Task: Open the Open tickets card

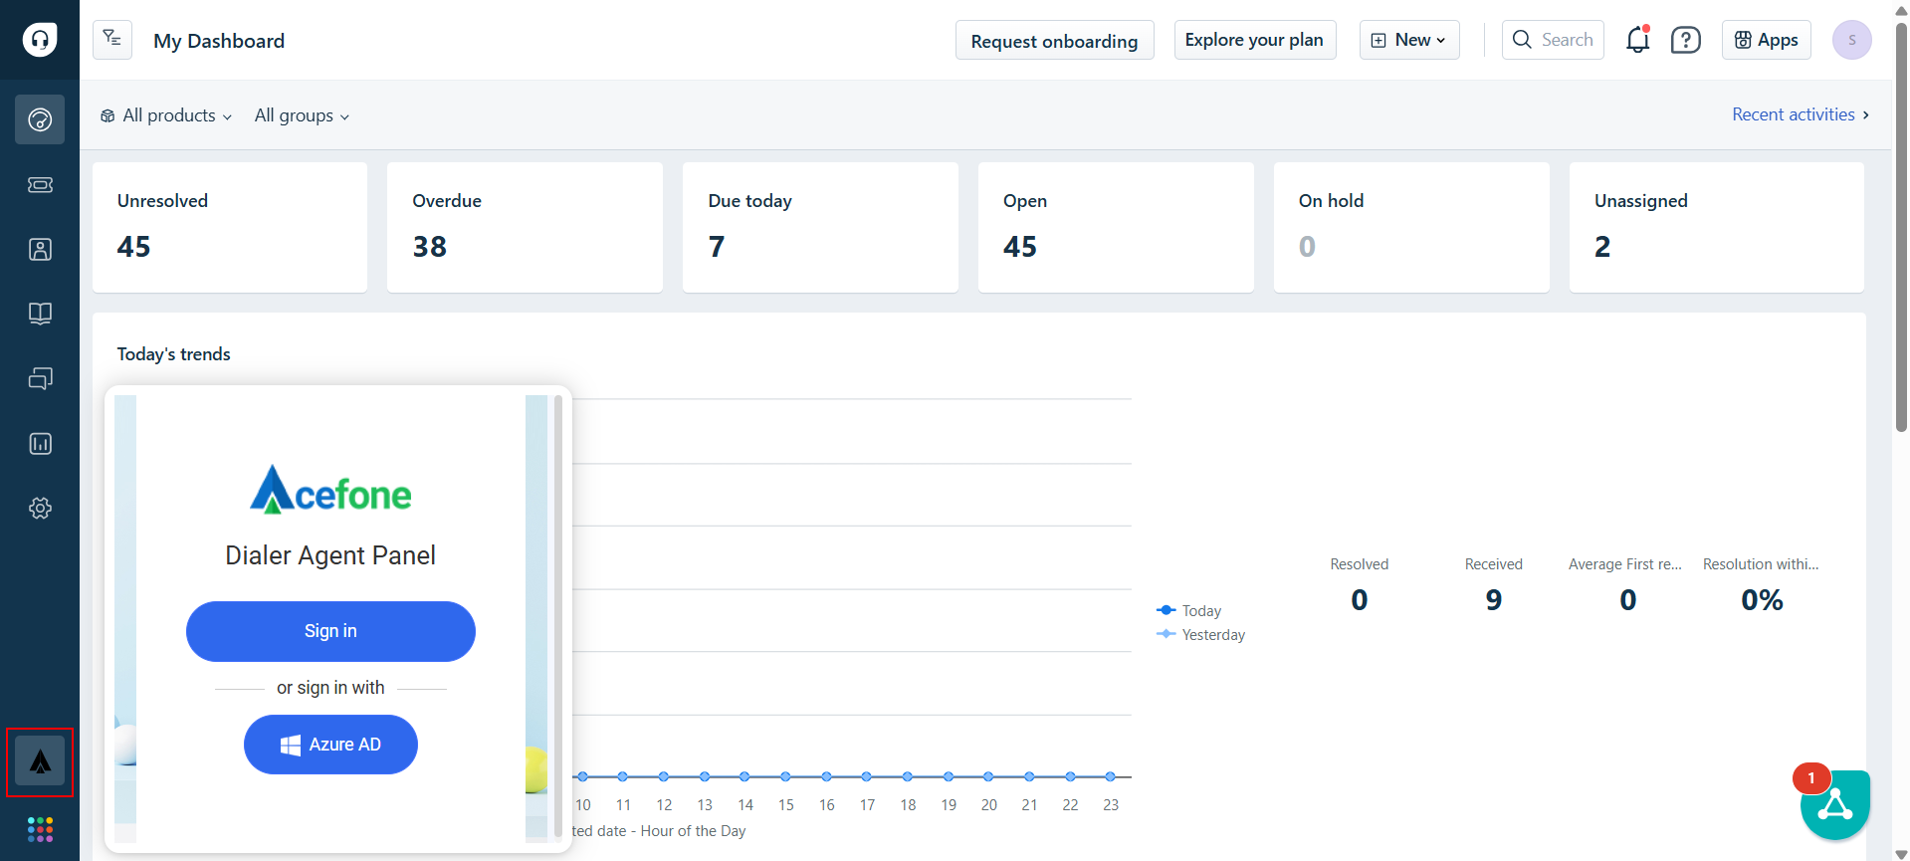Action: pyautogui.click(x=1116, y=227)
